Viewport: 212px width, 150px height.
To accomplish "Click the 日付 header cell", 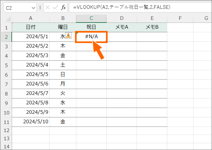I will pos(31,27).
